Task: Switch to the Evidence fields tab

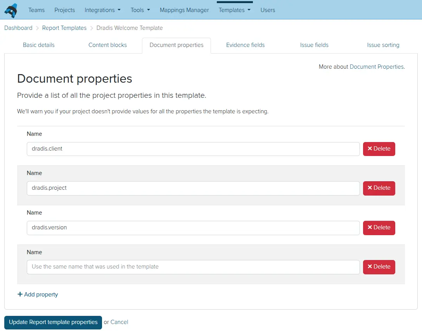Action: pyautogui.click(x=246, y=45)
